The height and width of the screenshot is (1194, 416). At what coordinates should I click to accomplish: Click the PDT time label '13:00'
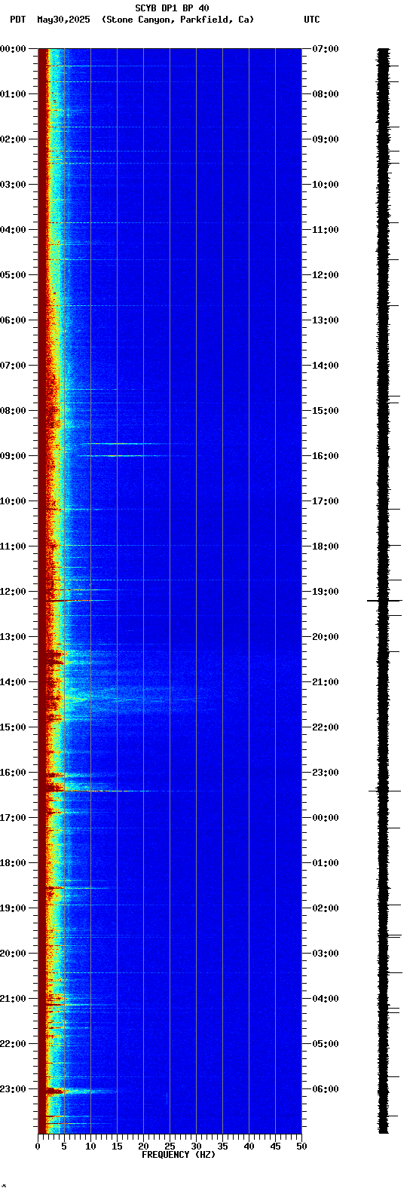pyautogui.click(x=13, y=637)
